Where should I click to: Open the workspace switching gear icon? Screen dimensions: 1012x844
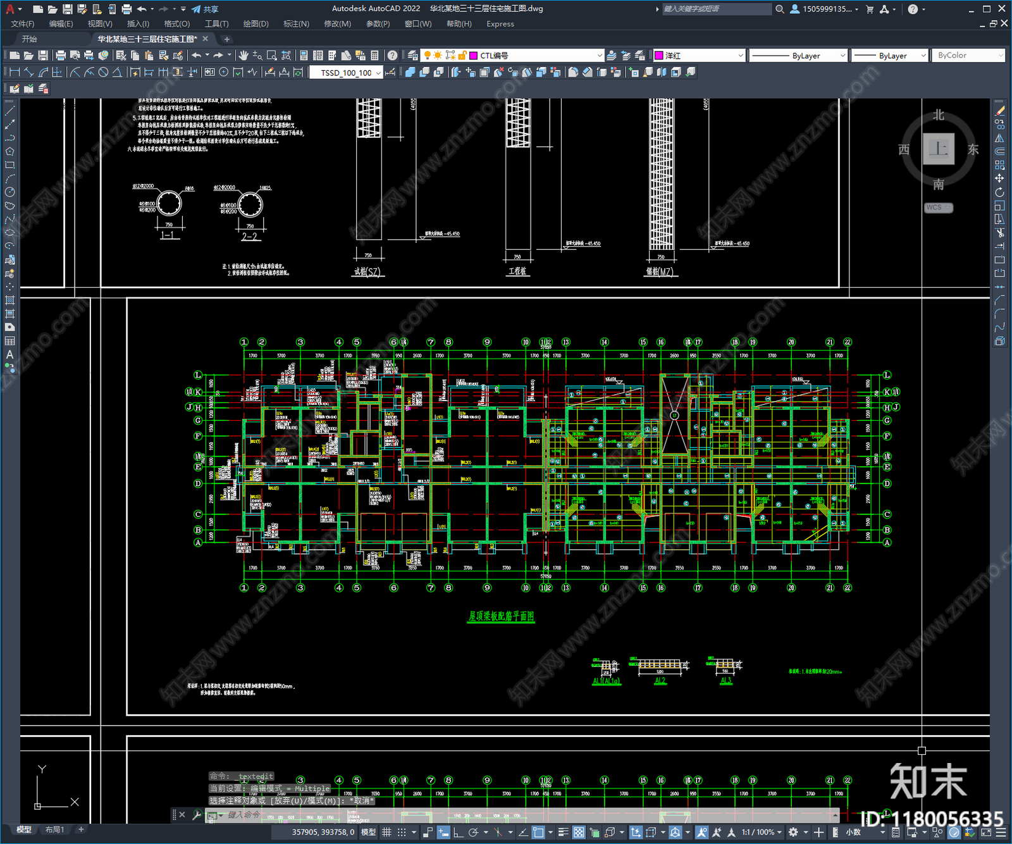pyautogui.click(x=793, y=832)
